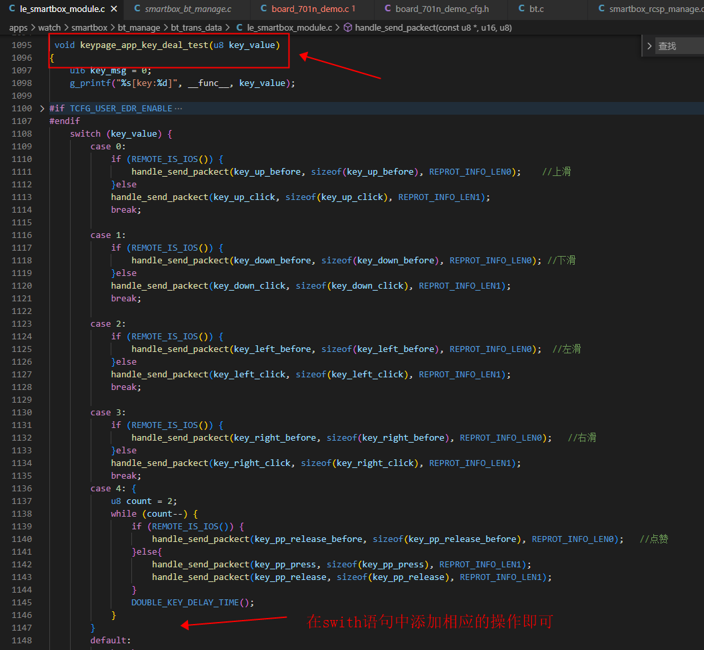Click 'g_printf' on line 1098
Viewport: 704px width, 650px height.
click(90, 83)
